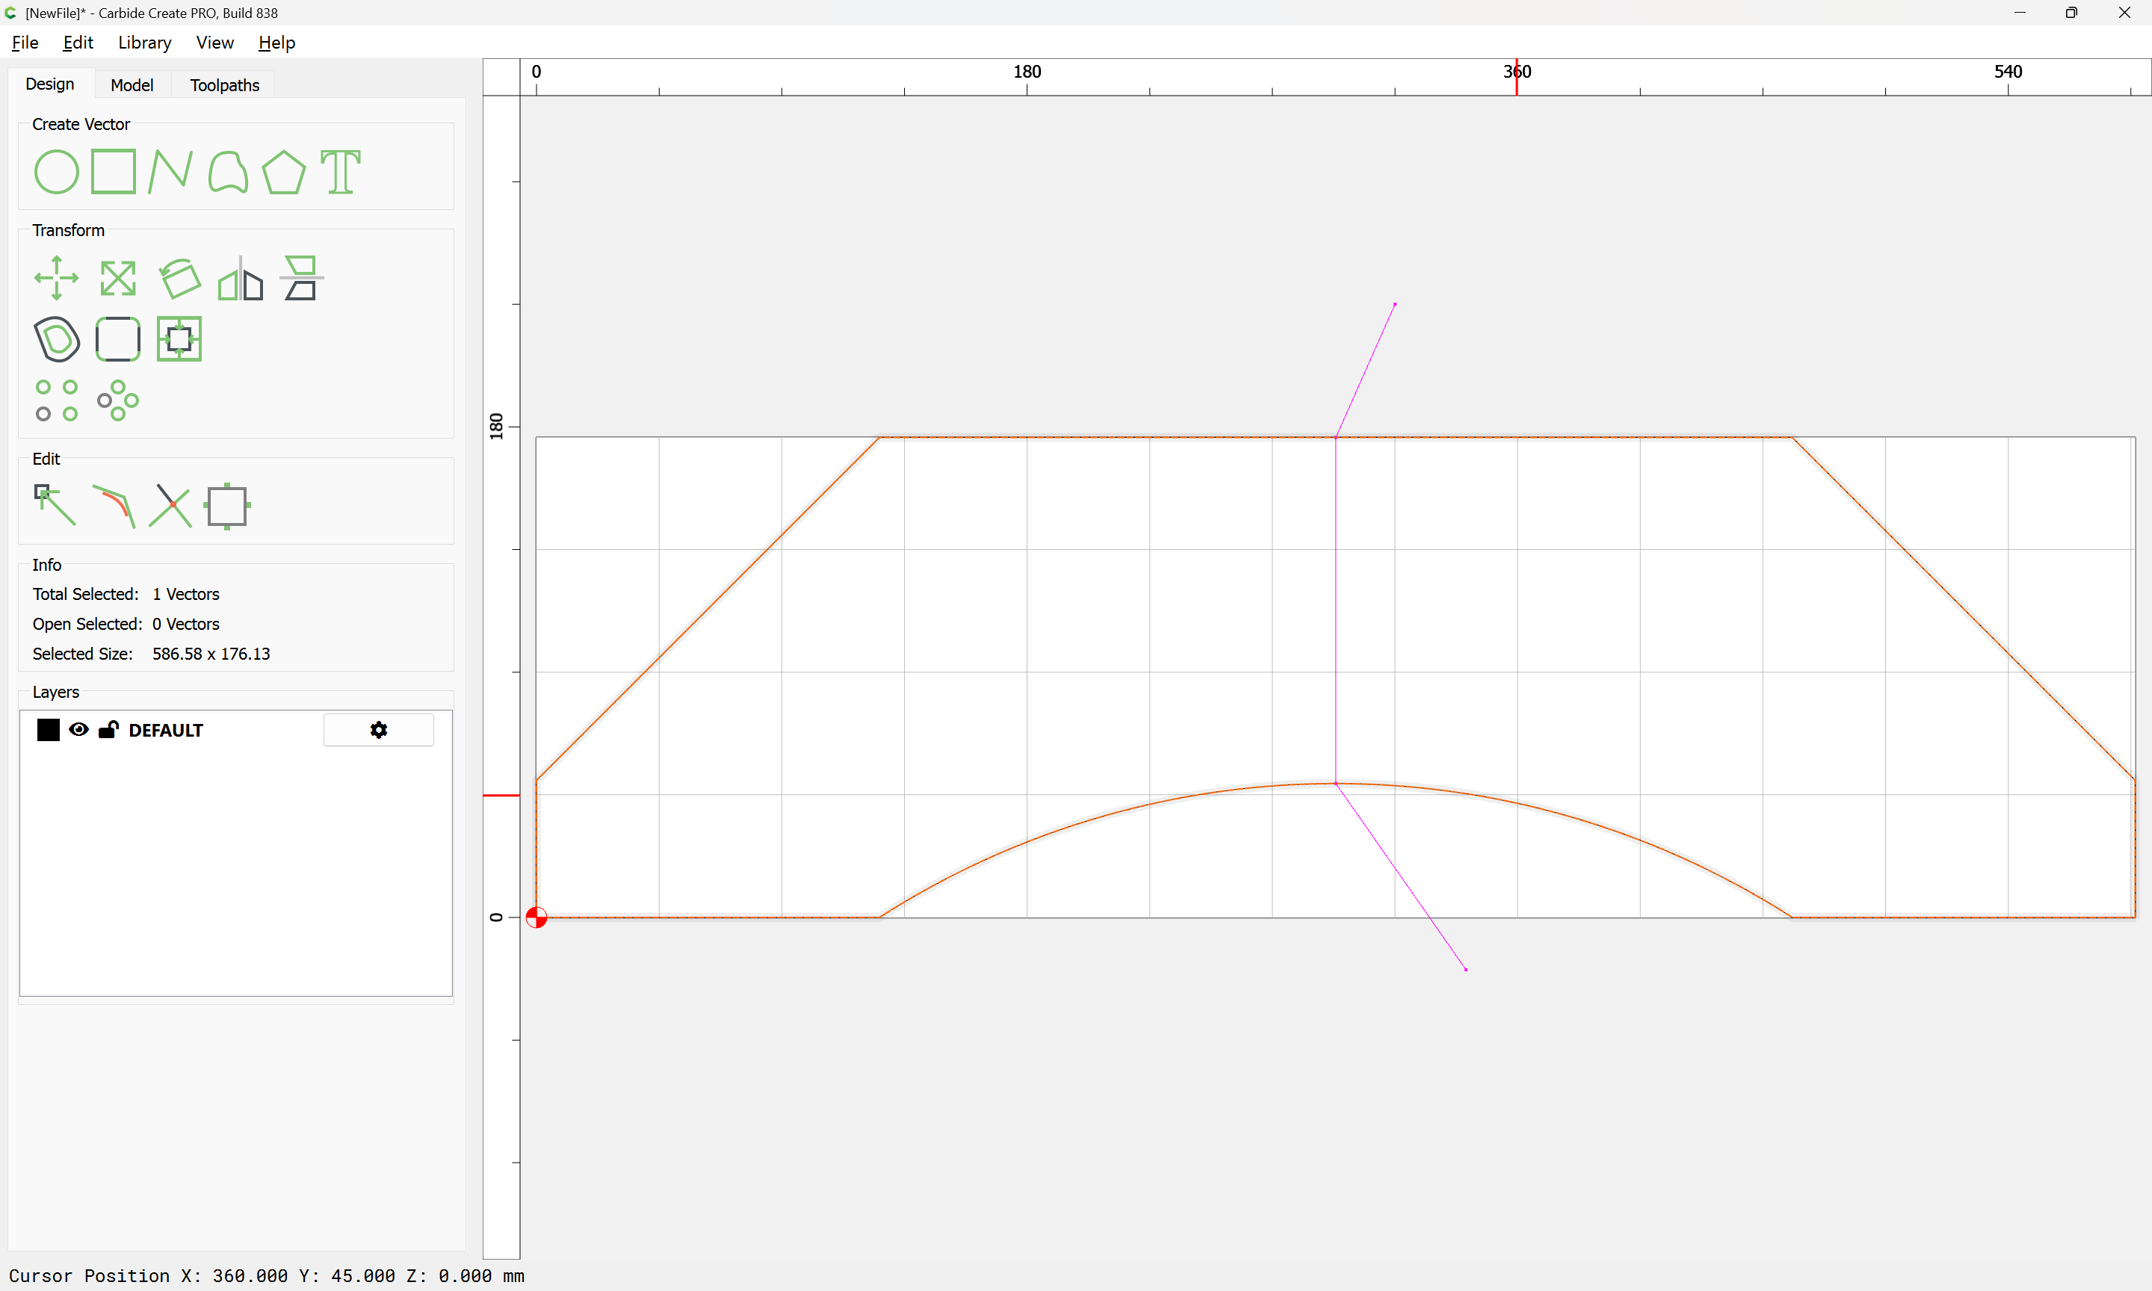Open DEFAULT layer gear settings
The height and width of the screenshot is (1291, 2152).
point(378,730)
